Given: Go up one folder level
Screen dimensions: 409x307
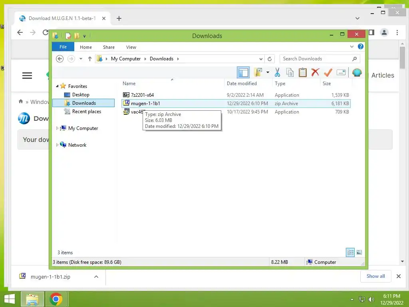Looking at the screenshot, I should (x=90, y=59).
